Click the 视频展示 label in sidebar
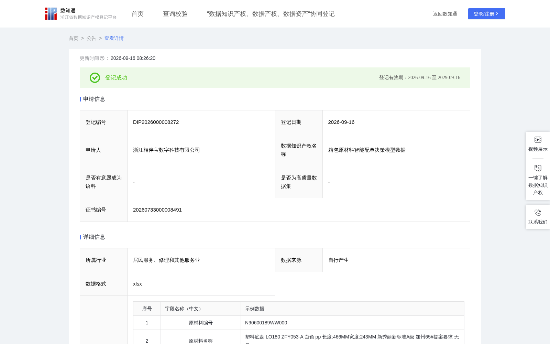 point(538,149)
